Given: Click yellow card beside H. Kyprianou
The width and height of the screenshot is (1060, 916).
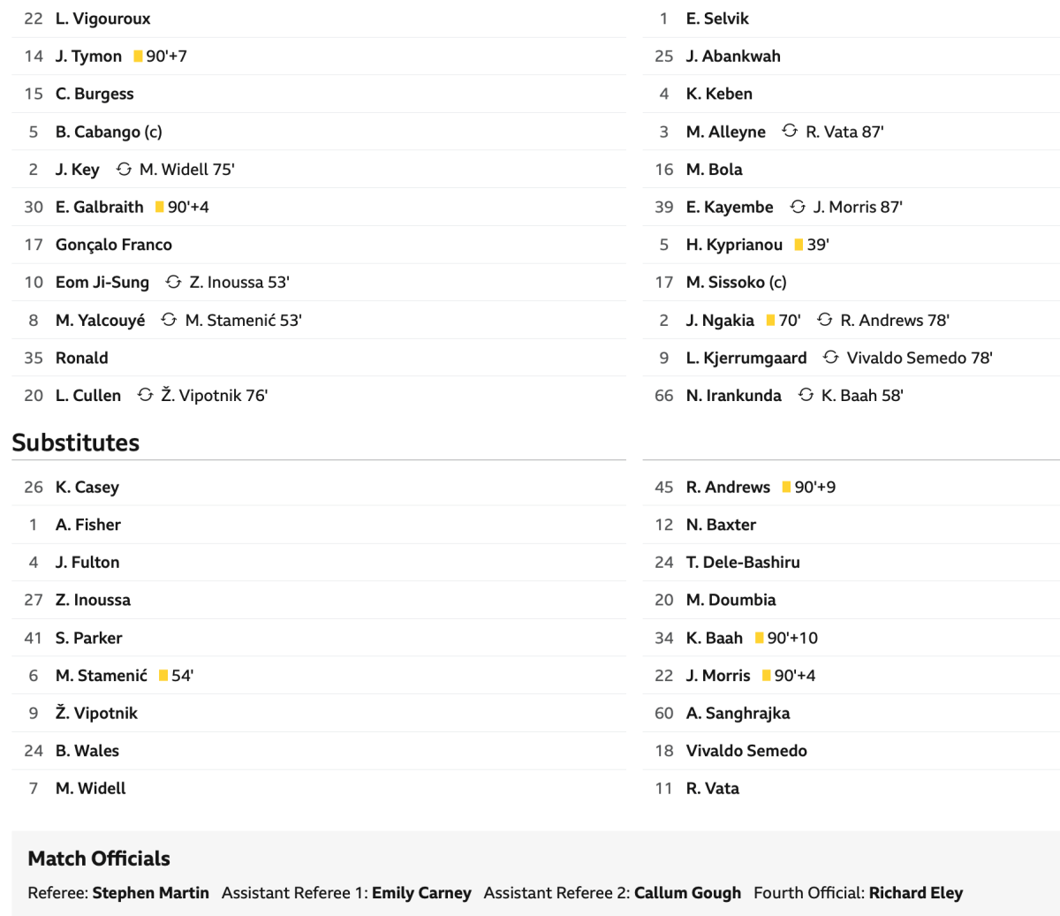Looking at the screenshot, I should click(799, 245).
